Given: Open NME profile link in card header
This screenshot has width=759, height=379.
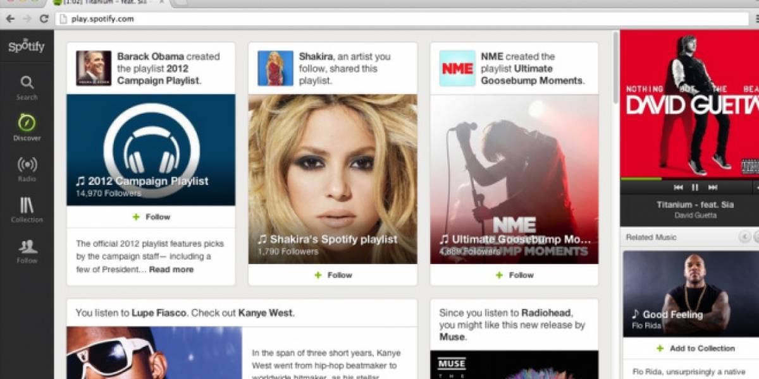Looking at the screenshot, I should [x=491, y=56].
